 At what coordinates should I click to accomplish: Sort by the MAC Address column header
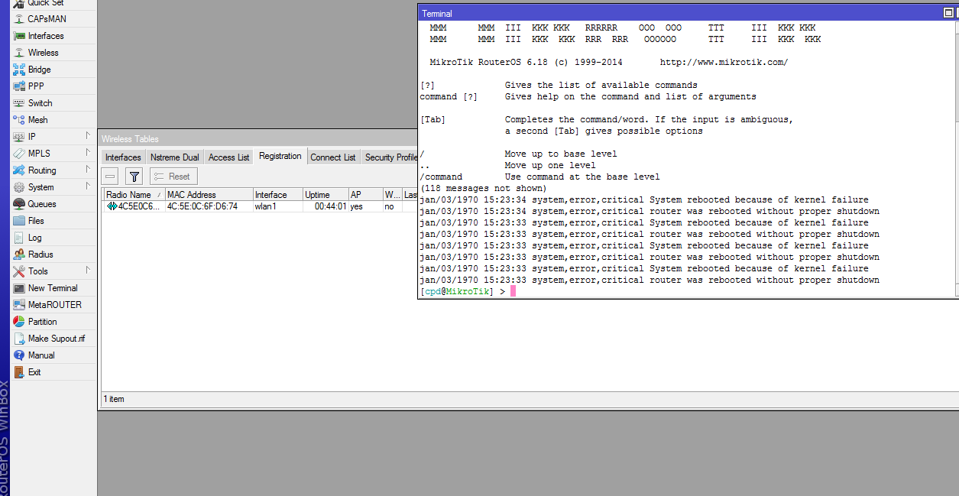[x=209, y=195]
